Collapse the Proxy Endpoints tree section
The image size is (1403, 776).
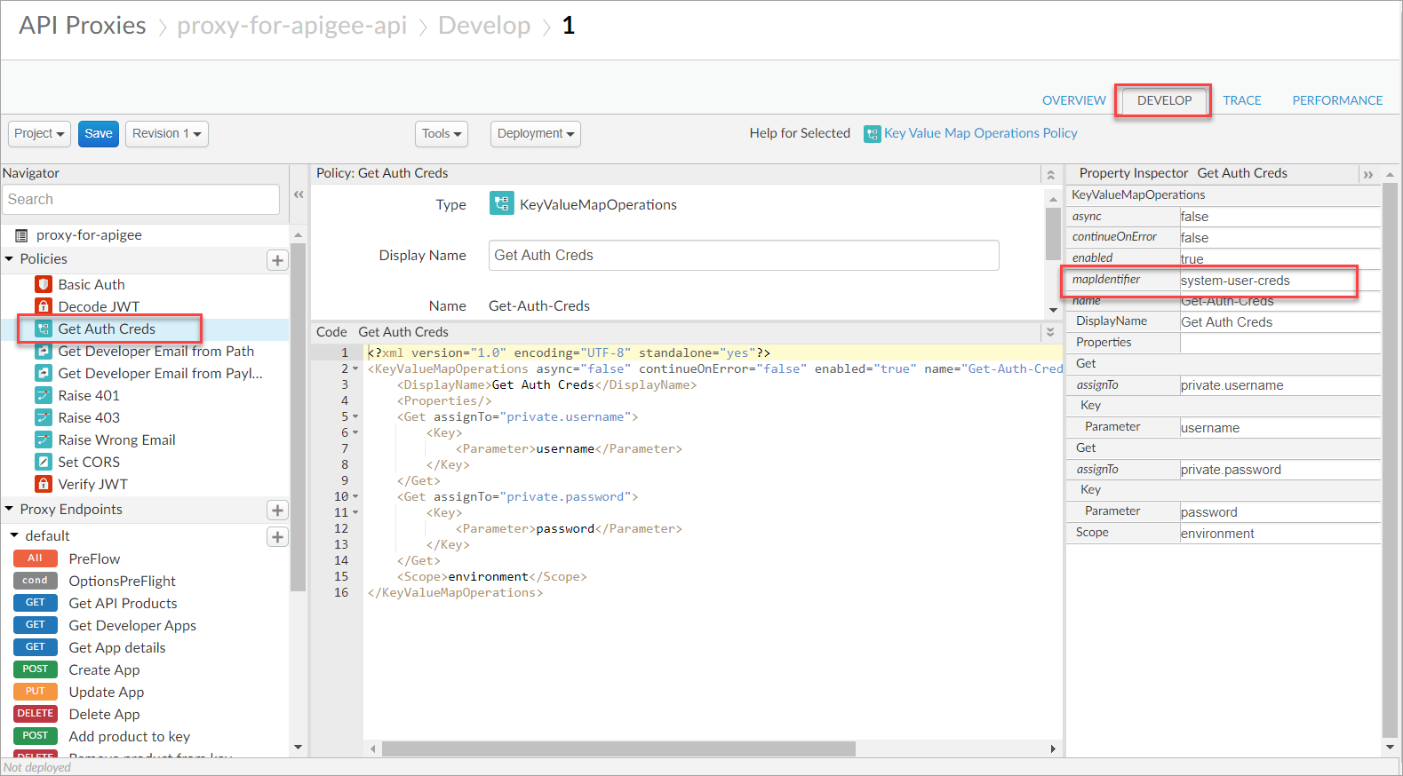[10, 510]
